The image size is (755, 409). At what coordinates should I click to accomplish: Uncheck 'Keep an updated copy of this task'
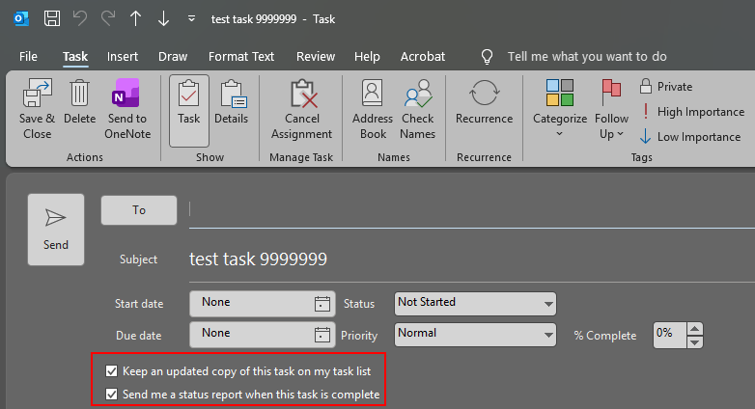(112, 371)
